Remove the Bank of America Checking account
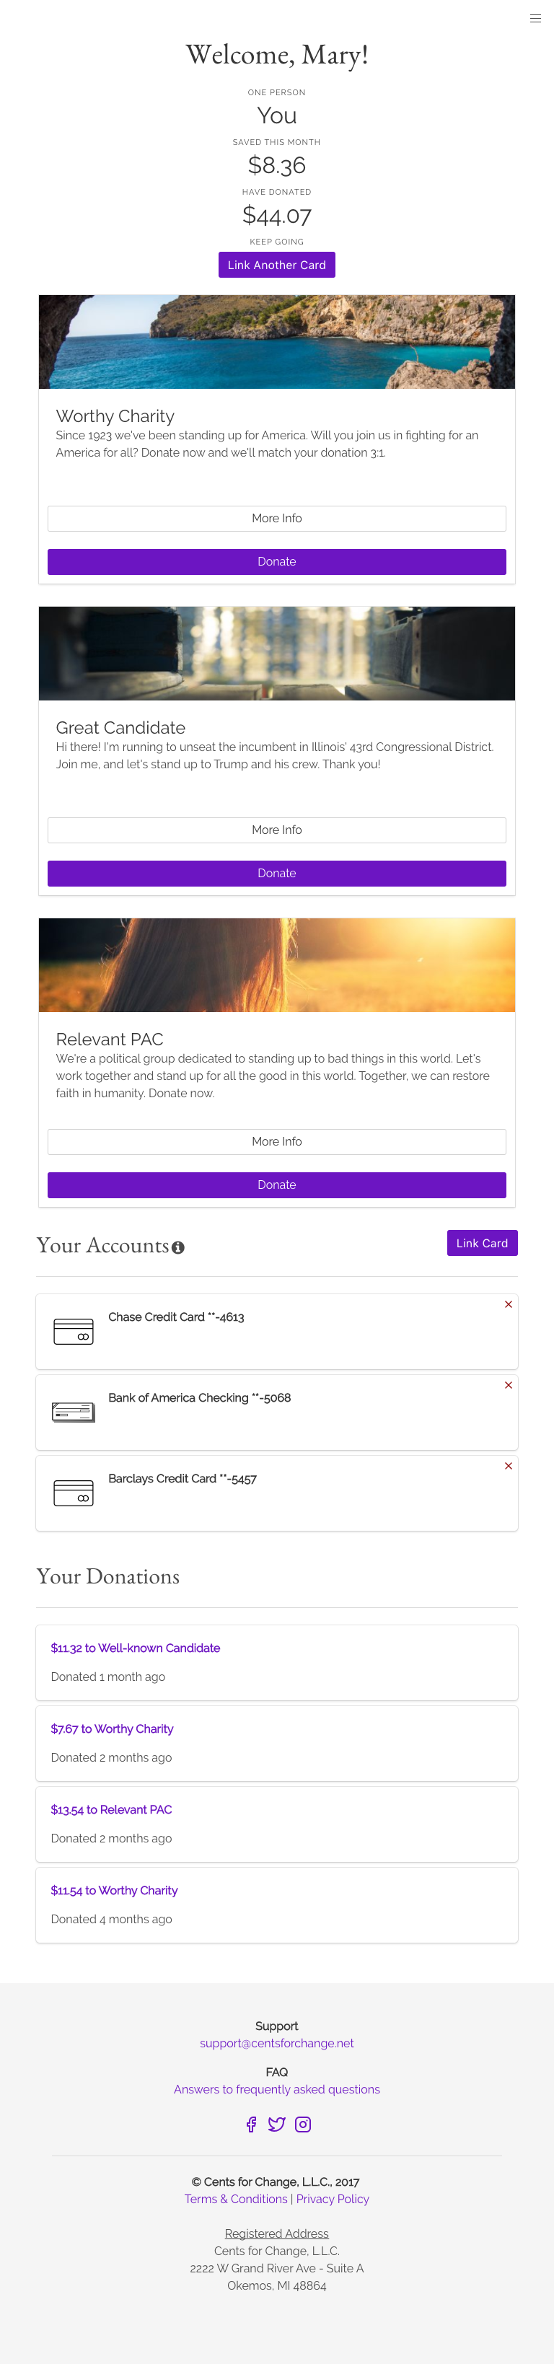The height and width of the screenshot is (2364, 554). (x=508, y=1385)
